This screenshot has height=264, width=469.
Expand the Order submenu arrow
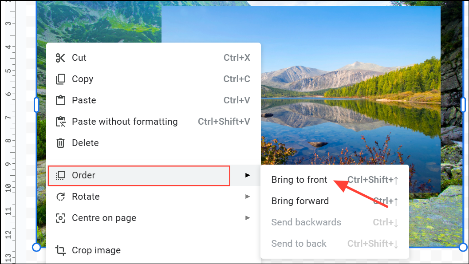pyautogui.click(x=247, y=175)
